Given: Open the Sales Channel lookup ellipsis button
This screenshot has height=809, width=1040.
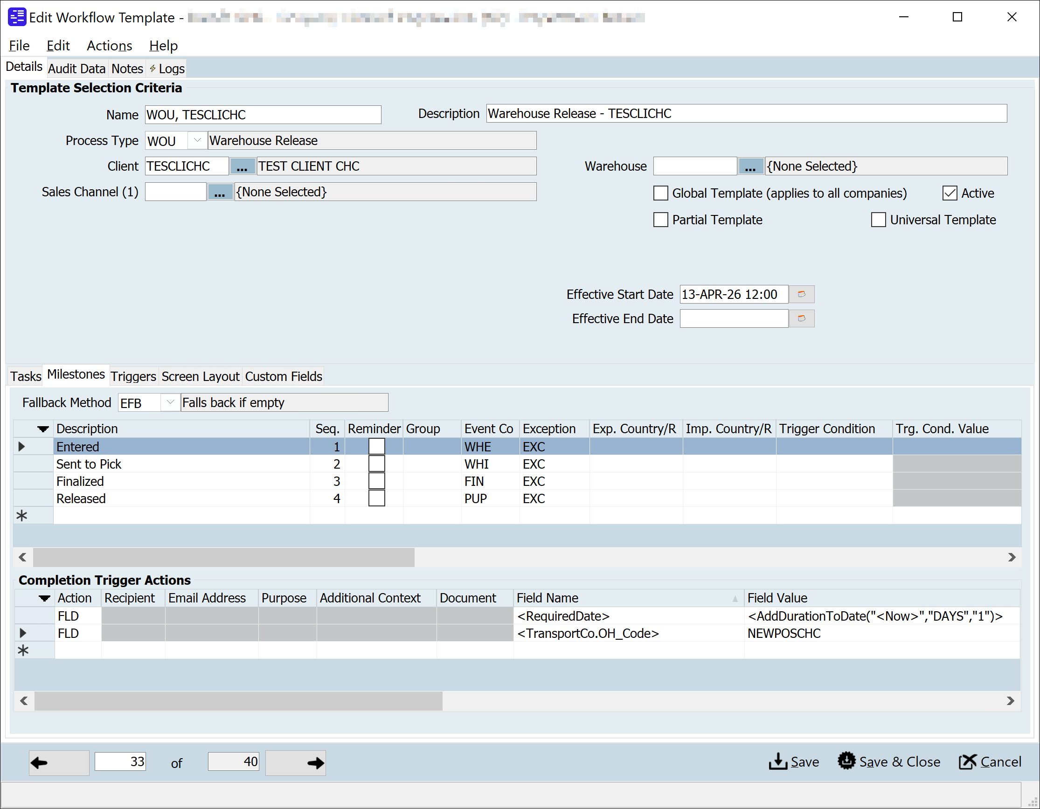Looking at the screenshot, I should [220, 192].
